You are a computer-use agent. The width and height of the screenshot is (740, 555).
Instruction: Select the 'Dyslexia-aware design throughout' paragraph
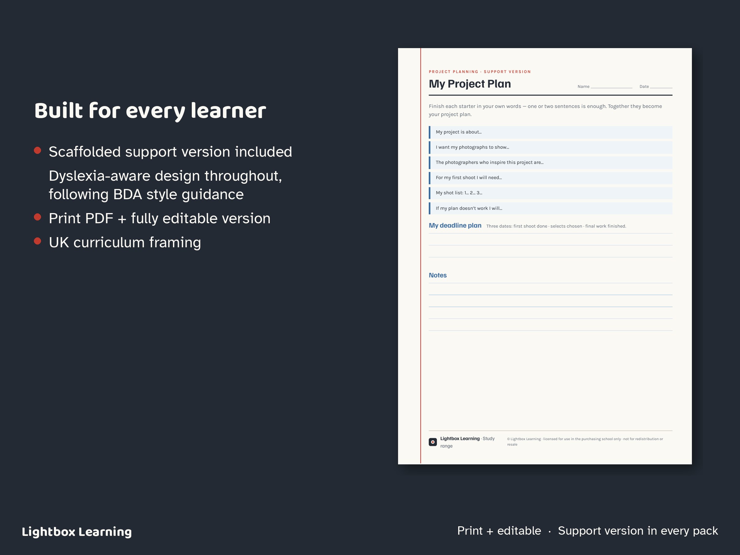pyautogui.click(x=165, y=185)
